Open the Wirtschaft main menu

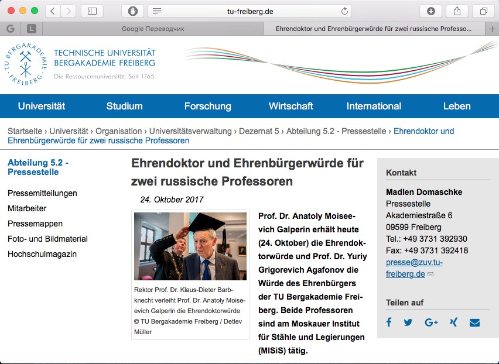point(291,106)
